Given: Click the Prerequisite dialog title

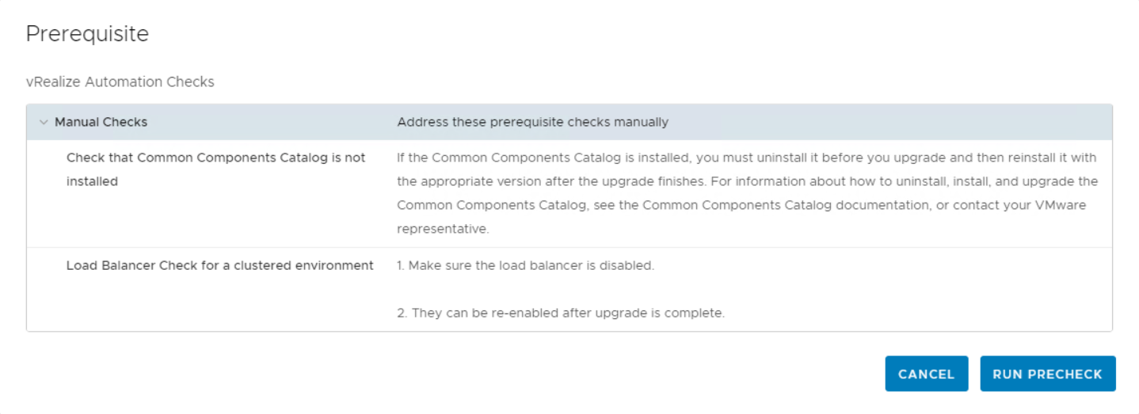Looking at the screenshot, I should (x=87, y=33).
